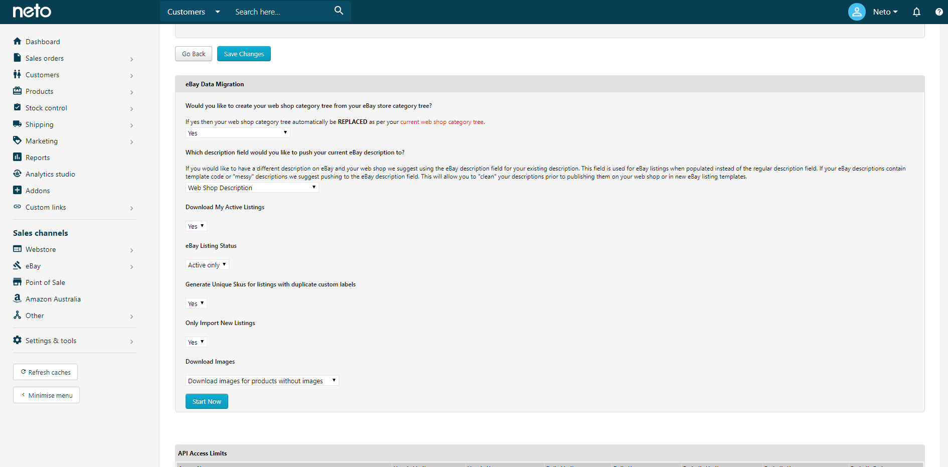Open the Active only listing status dropdown

pyautogui.click(x=207, y=265)
